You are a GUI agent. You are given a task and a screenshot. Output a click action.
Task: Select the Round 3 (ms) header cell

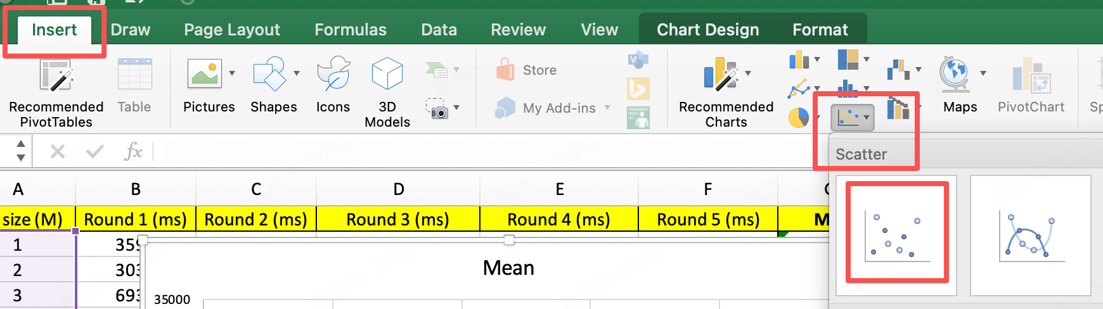[397, 219]
